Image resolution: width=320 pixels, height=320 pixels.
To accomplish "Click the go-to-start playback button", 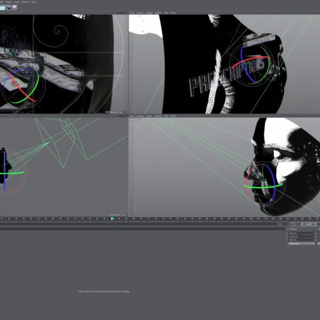I will tap(292, 224).
